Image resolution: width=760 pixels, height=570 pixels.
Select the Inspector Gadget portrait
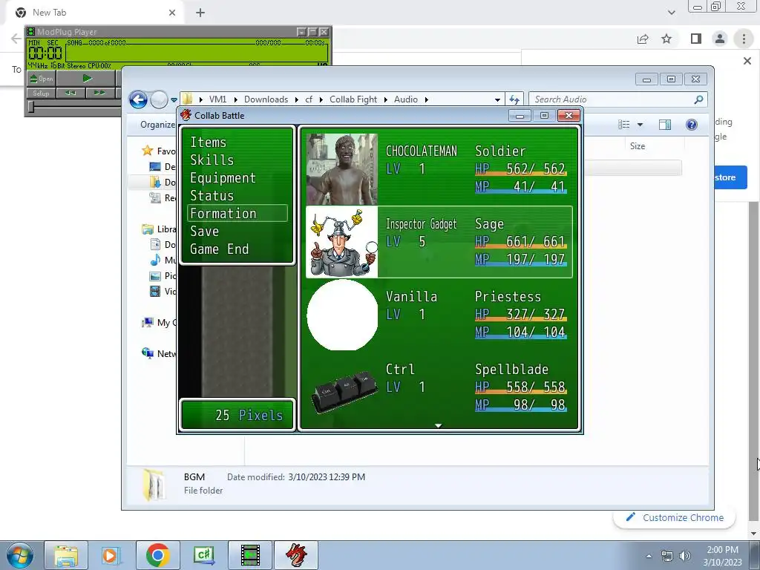(x=342, y=242)
